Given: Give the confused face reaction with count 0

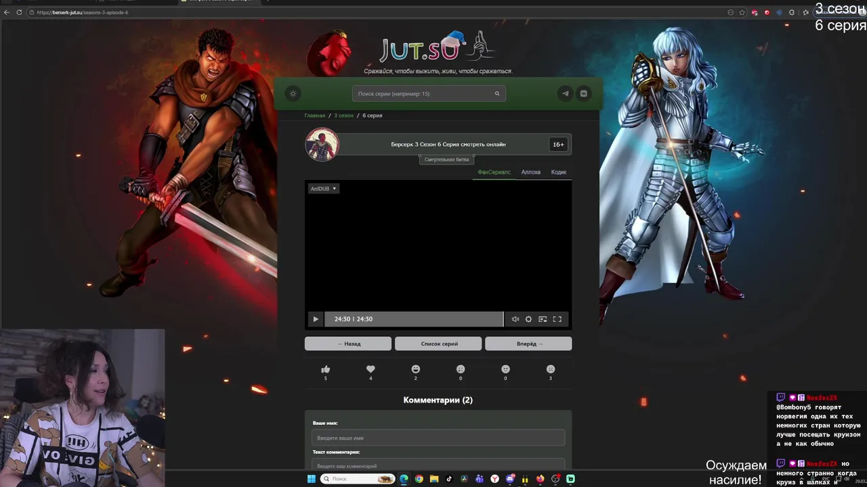Looking at the screenshot, I should tap(461, 369).
